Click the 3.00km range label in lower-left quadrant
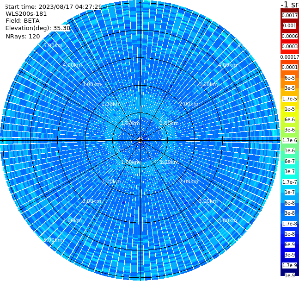299x281 pixels. click(92, 201)
